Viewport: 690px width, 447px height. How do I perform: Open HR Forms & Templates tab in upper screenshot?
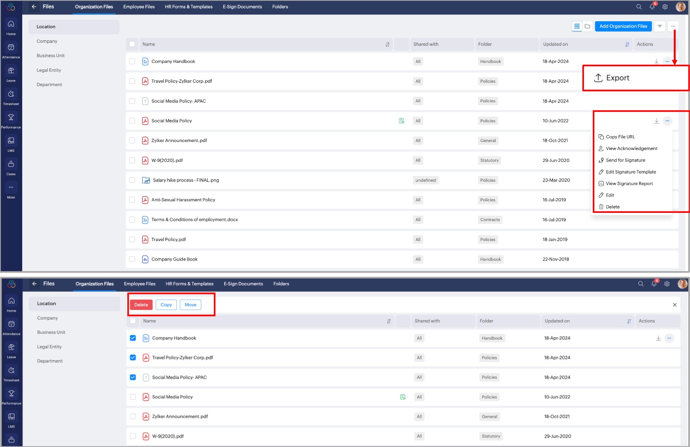(189, 7)
